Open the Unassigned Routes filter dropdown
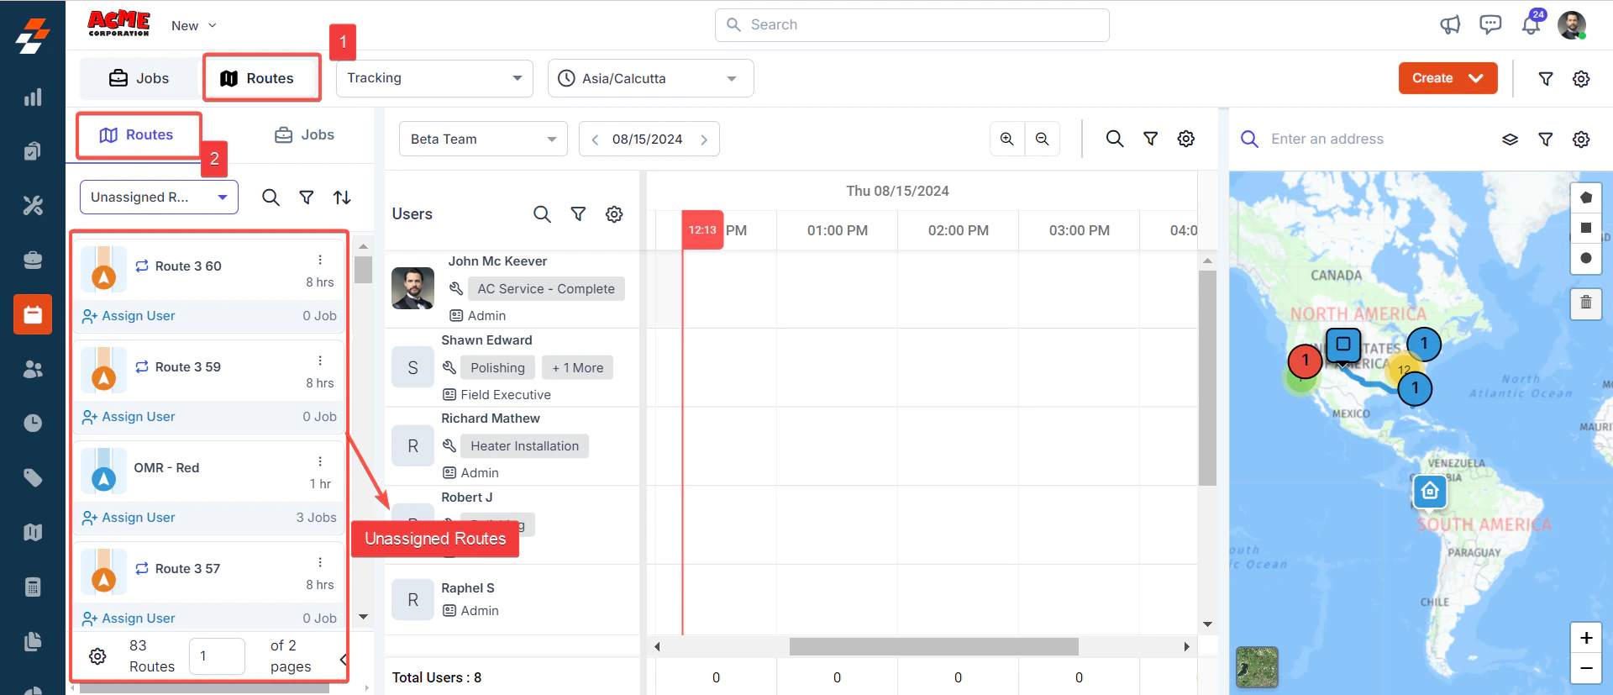Screen dimensions: 1613x695 coord(159,197)
